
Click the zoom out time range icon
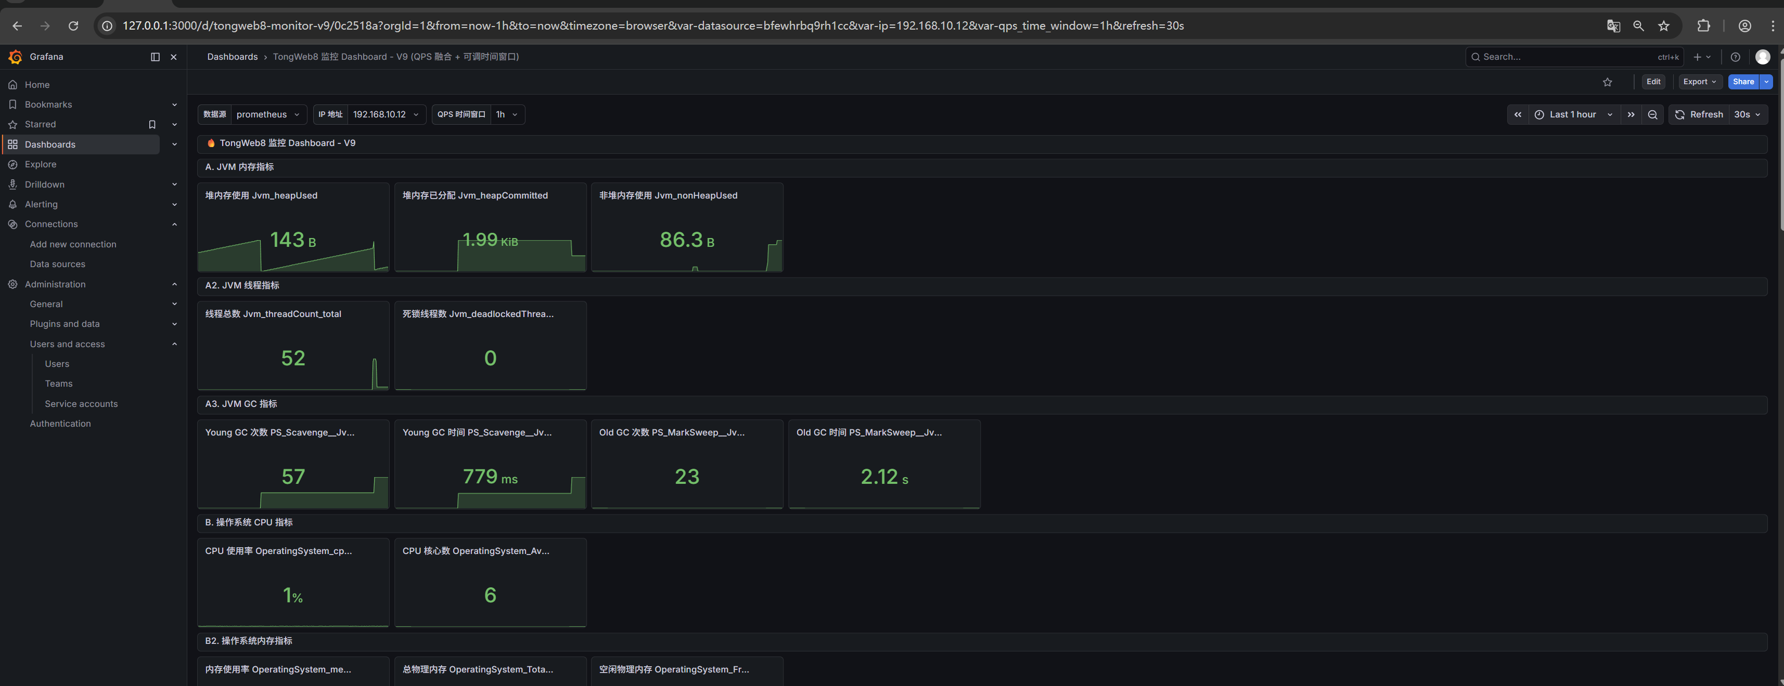[1652, 115]
